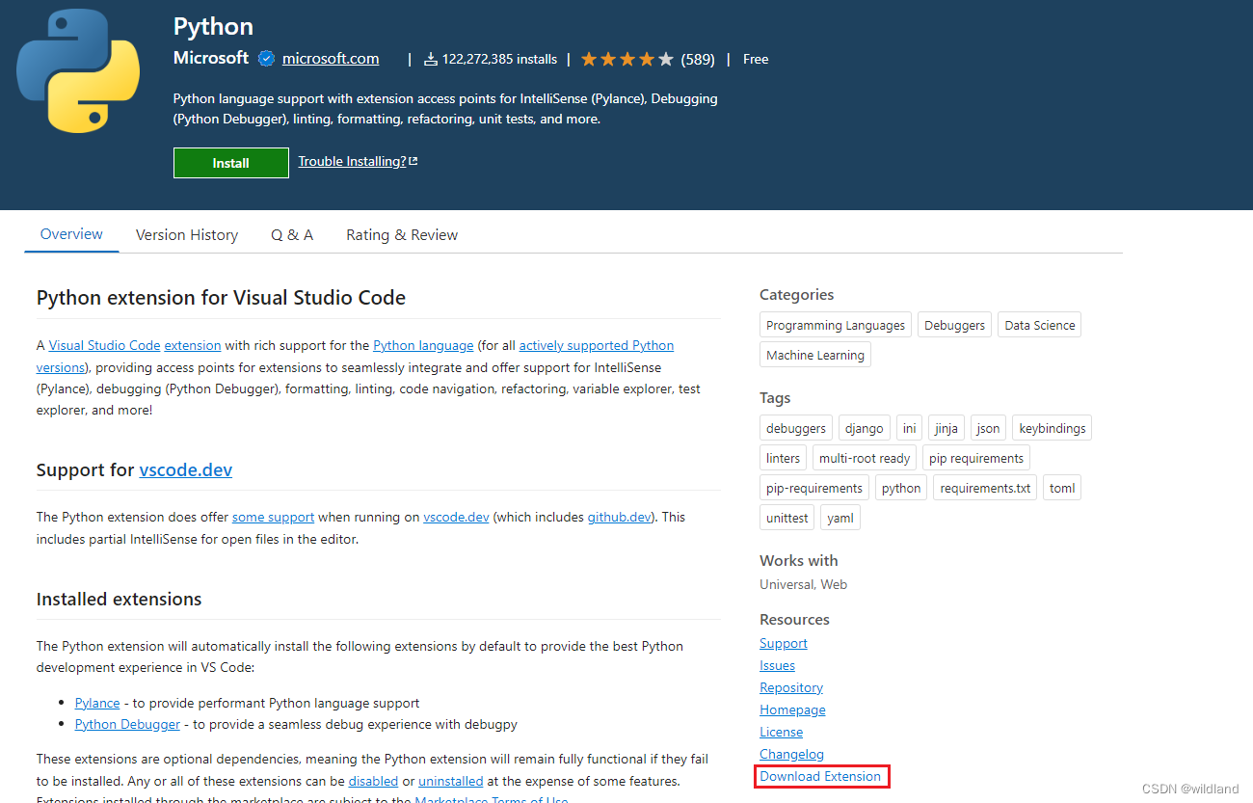The height and width of the screenshot is (803, 1253).
Task: Click the extension link in description
Action: tap(193, 345)
